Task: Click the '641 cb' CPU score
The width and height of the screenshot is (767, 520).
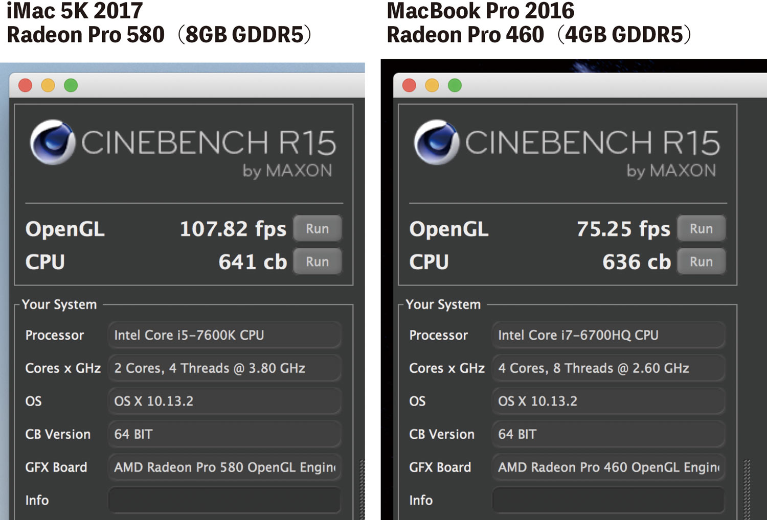Action: click(x=253, y=262)
